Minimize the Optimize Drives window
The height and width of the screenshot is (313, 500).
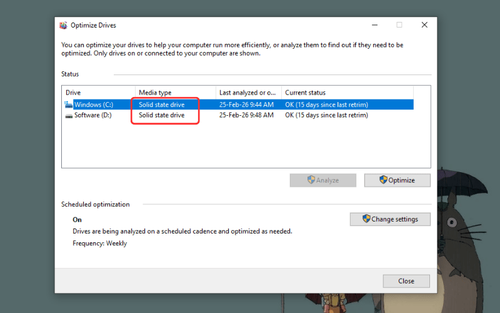point(374,25)
